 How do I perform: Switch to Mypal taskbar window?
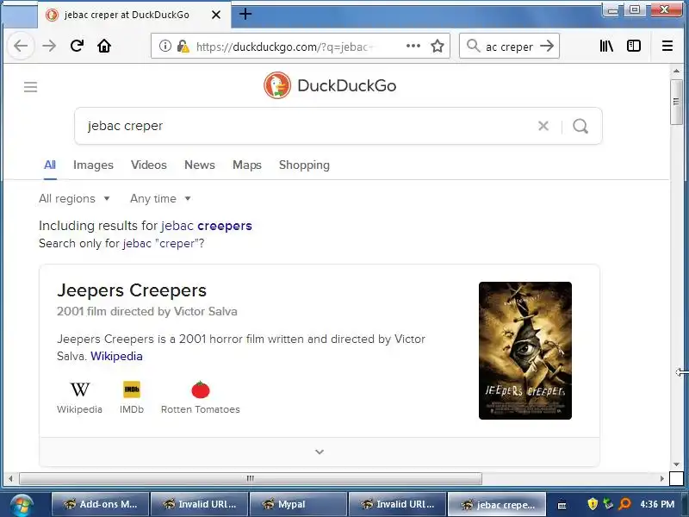(x=298, y=504)
